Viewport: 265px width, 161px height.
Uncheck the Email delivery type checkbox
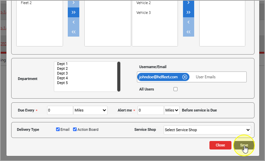pyautogui.click(x=58, y=129)
